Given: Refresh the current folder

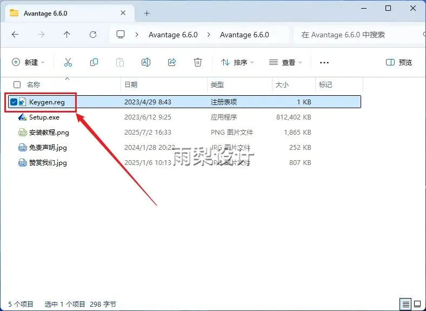Looking at the screenshot, I should [93, 35].
